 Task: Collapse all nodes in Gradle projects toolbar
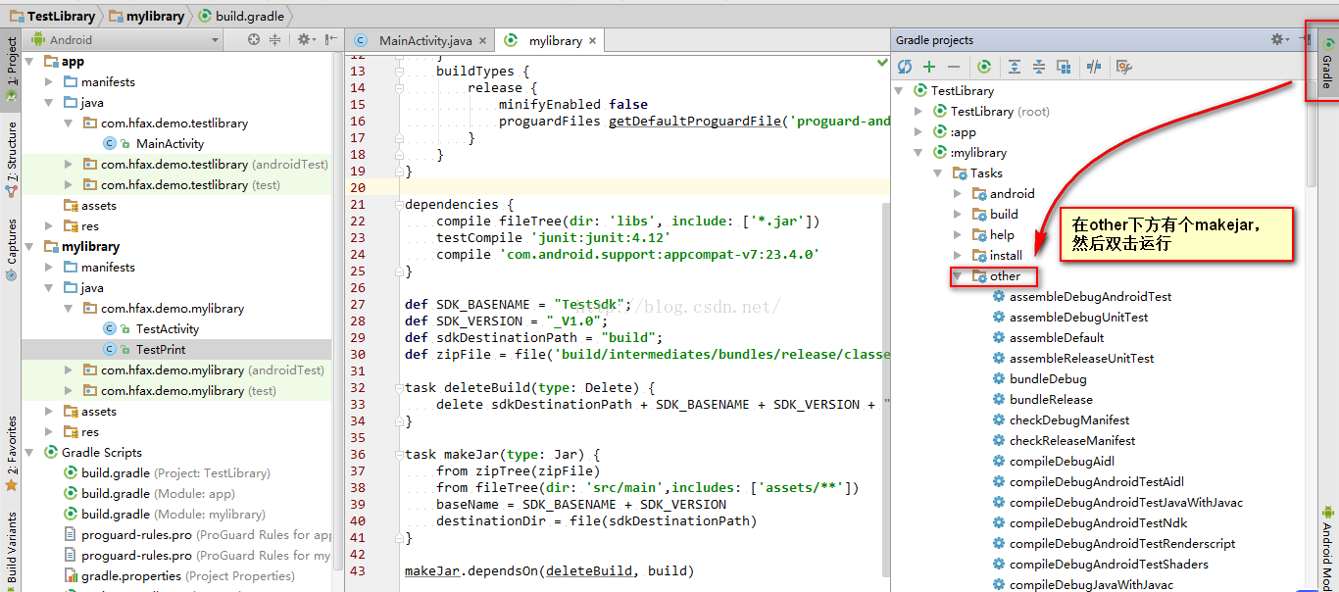coord(1039,67)
